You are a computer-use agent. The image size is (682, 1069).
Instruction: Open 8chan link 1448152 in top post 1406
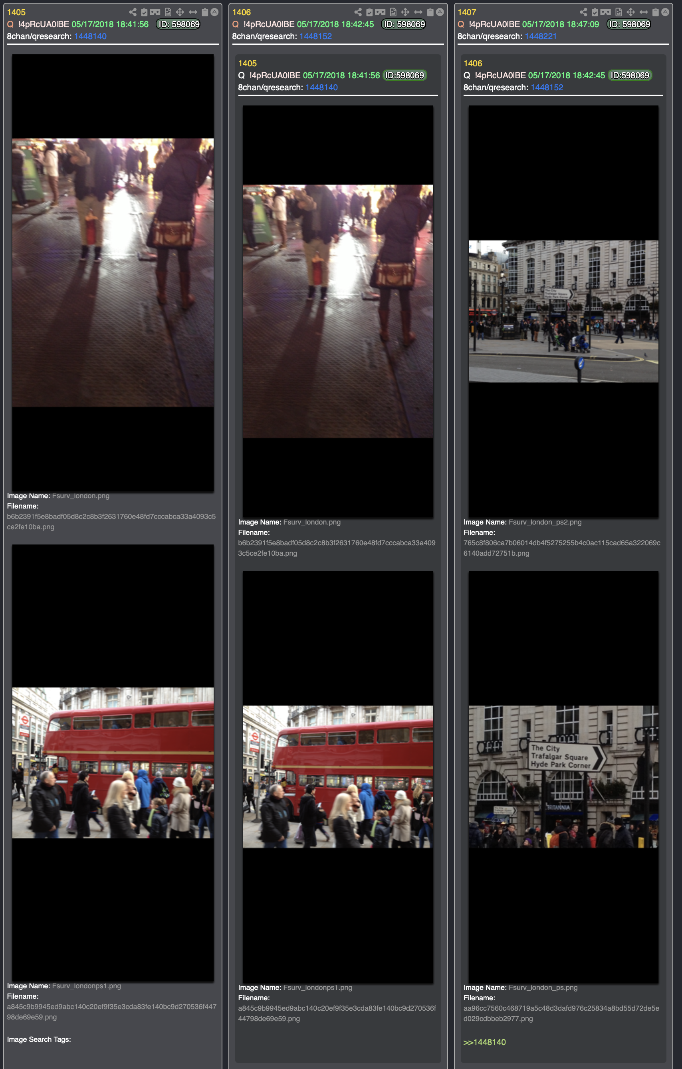pyautogui.click(x=315, y=36)
